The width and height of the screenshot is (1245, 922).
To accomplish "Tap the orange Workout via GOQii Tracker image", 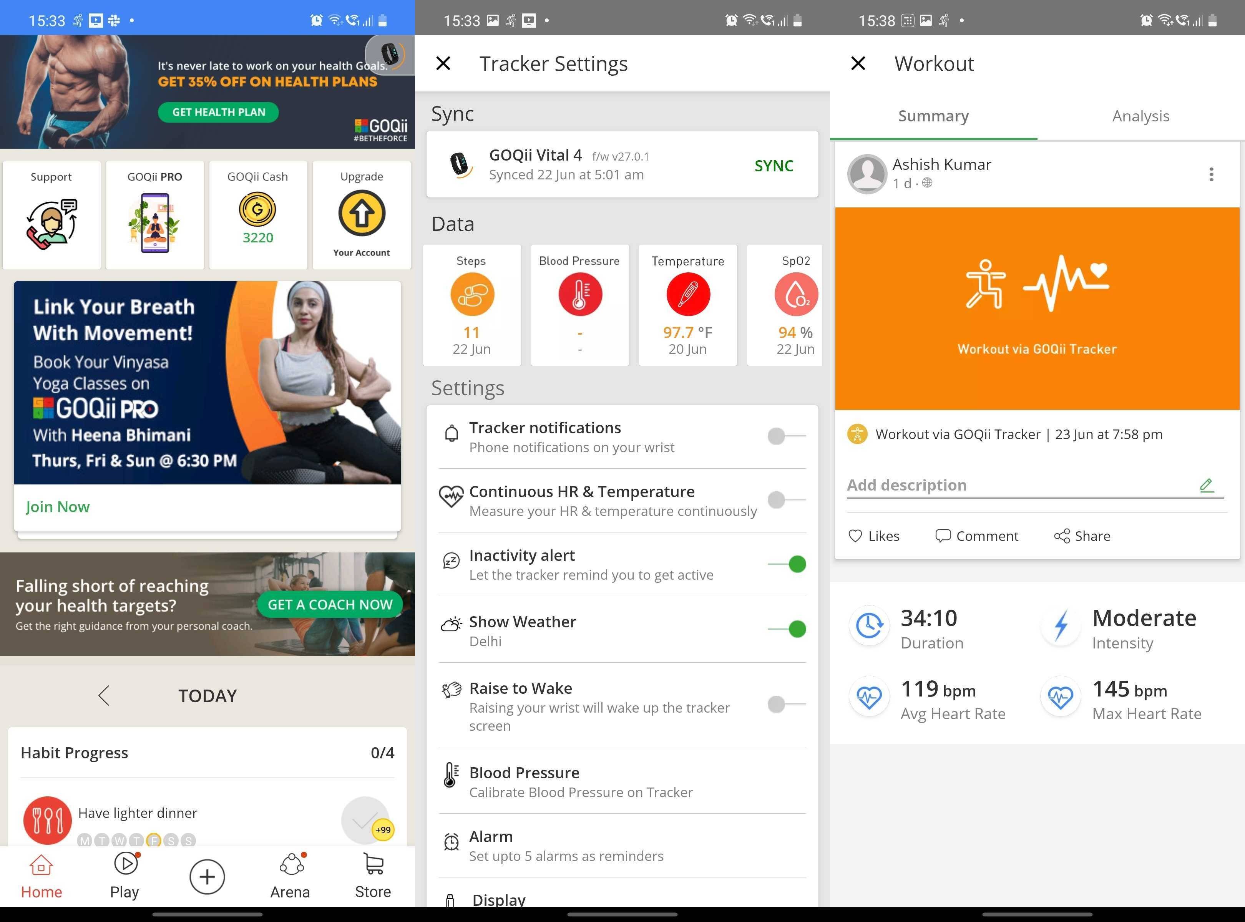I will [x=1037, y=308].
